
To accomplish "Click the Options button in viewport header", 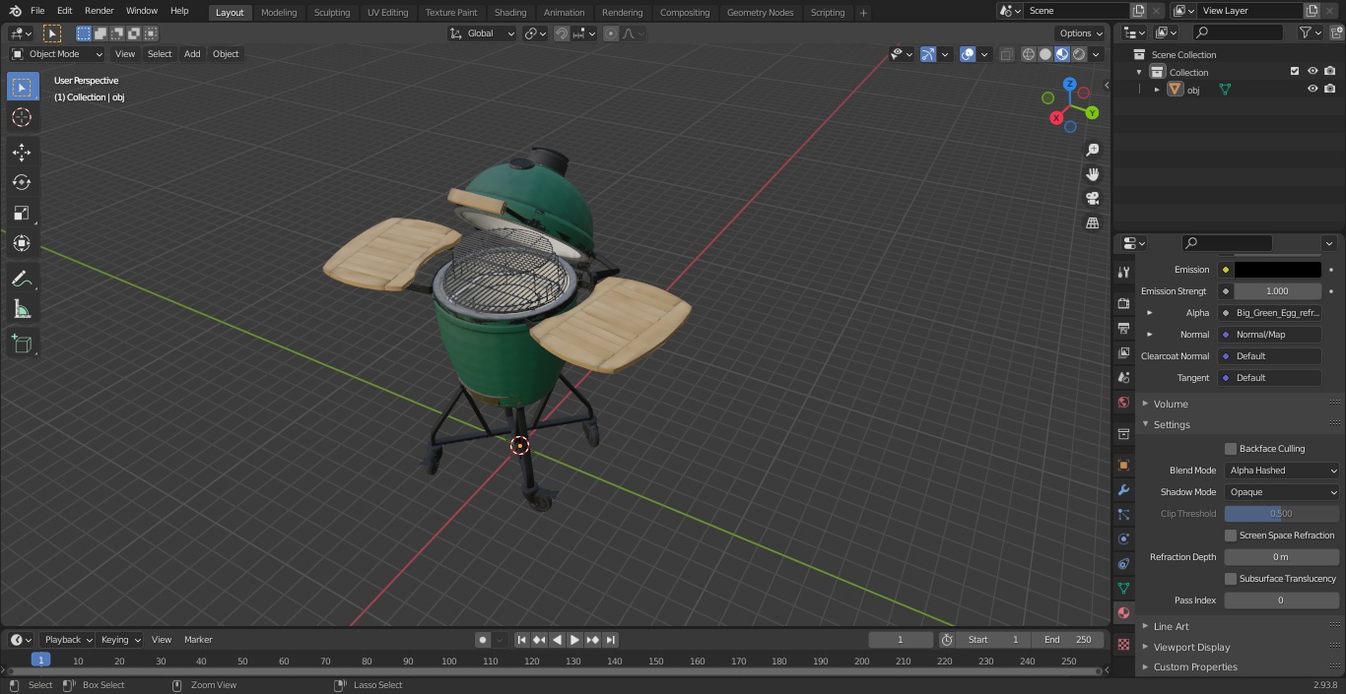I will (x=1081, y=33).
